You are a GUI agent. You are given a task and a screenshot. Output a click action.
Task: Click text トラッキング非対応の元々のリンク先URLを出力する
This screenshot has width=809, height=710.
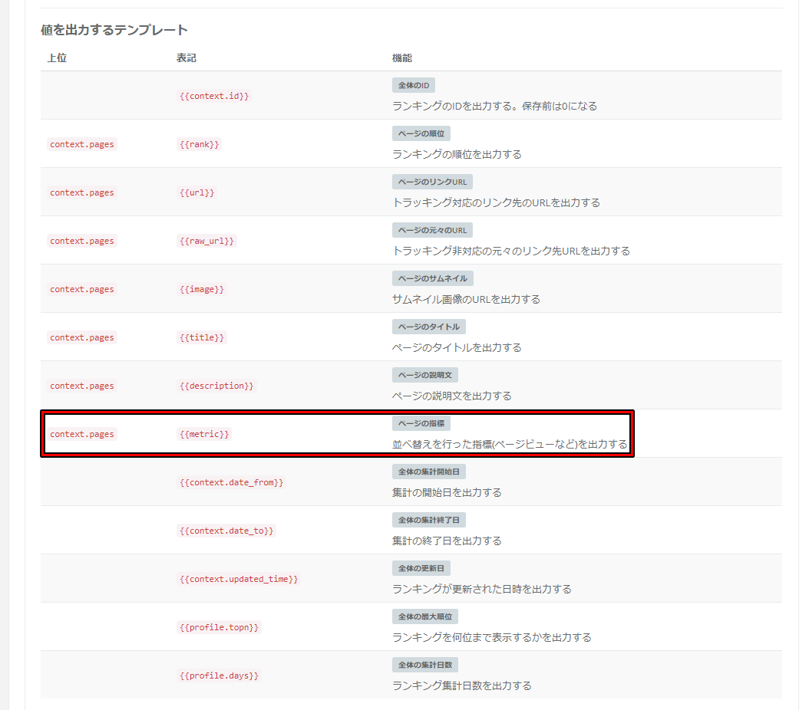coord(510,251)
